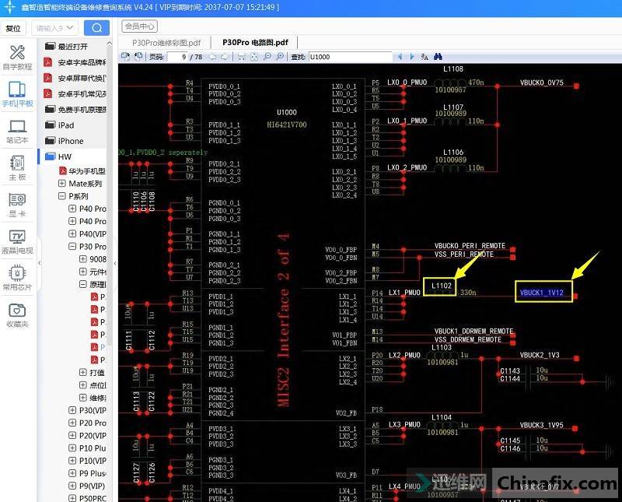The width and height of the screenshot is (622, 502).
Task: Click the 复位 reset button
Action: tap(13, 28)
